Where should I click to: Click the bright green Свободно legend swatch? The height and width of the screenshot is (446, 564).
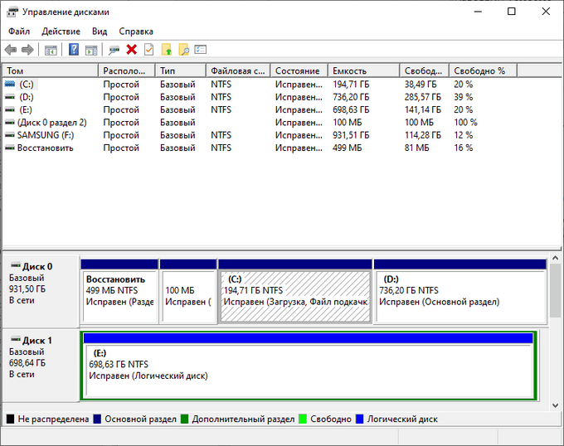coord(303,419)
